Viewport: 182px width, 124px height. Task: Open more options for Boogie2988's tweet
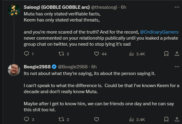[x=176, y=67]
